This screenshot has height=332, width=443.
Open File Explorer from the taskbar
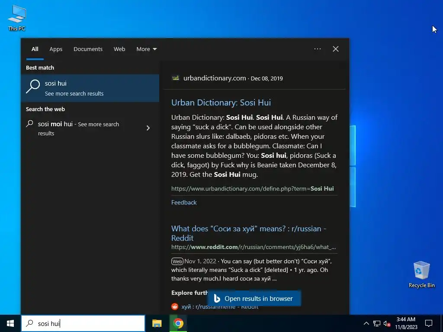[157, 323]
